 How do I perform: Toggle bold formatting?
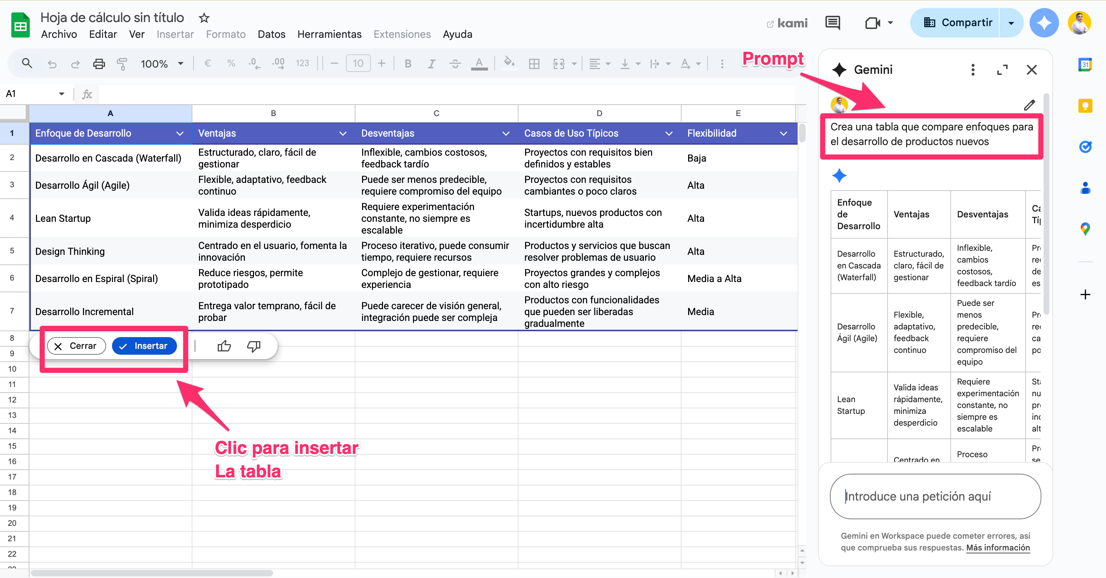pyautogui.click(x=408, y=64)
